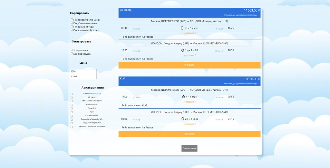Check the Air France airline filter checkbox
Screen dimensions: 330x168
(x=72, y=98)
